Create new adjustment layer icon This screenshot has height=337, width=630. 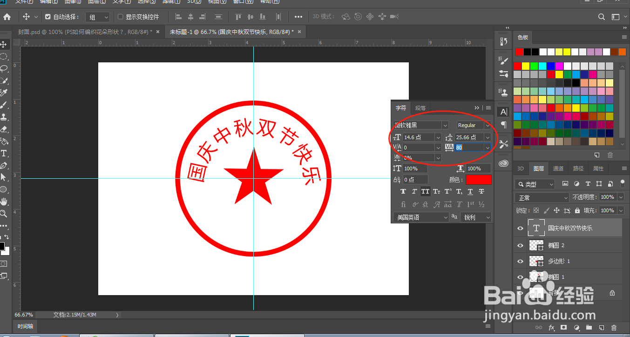pos(576,328)
